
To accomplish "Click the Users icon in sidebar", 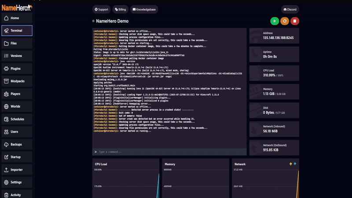I will coord(6,132).
